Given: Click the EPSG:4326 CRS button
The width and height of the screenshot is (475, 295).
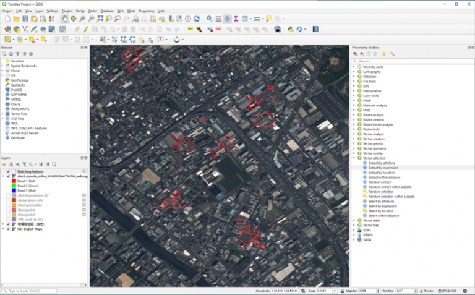Looking at the screenshot, I should pyautogui.click(x=447, y=291).
